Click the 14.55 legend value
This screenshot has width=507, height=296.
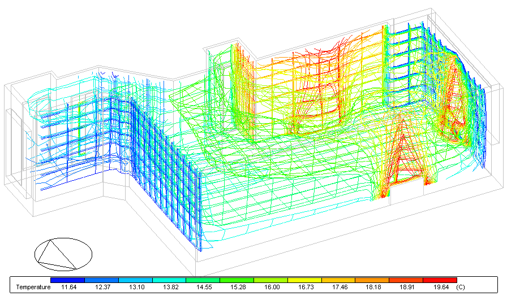[x=204, y=287]
